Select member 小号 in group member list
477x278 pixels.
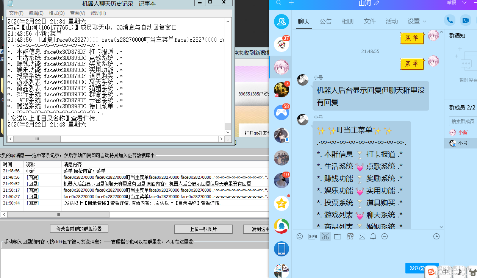click(x=463, y=143)
